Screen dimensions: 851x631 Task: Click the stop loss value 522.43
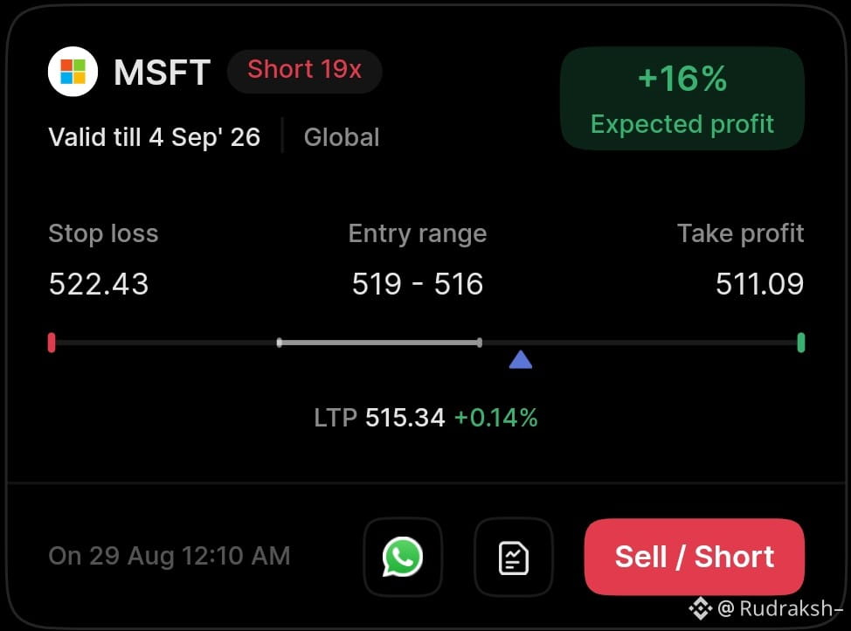click(98, 284)
